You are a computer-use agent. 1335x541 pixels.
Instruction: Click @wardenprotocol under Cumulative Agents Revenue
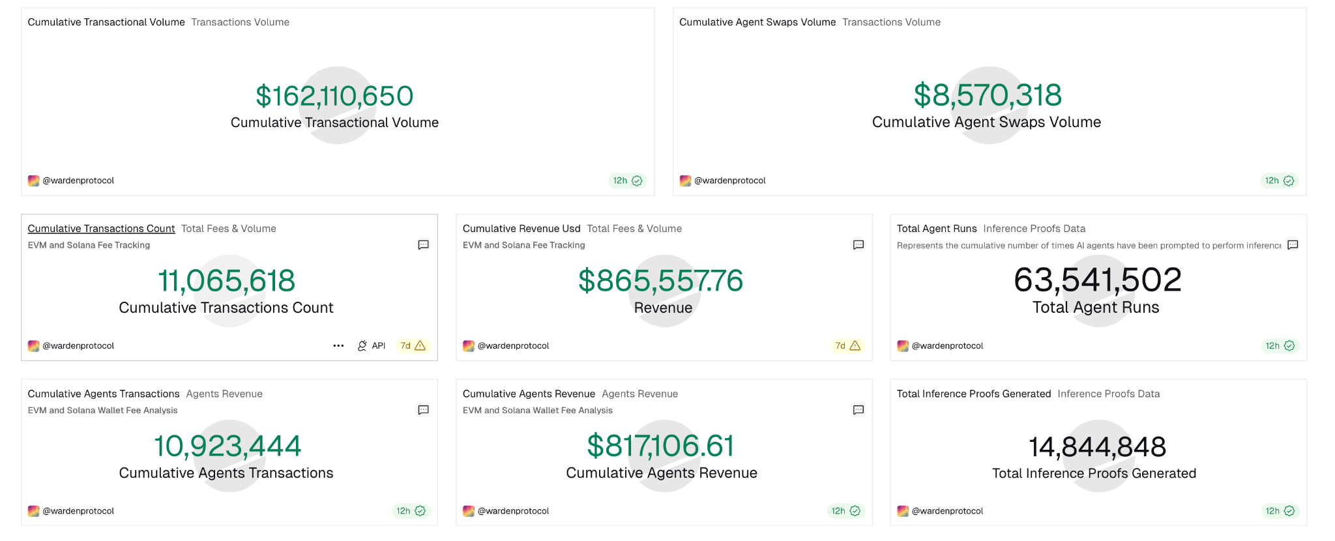tap(513, 511)
